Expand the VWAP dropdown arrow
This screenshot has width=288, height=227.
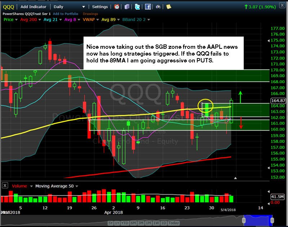click(x=98, y=20)
